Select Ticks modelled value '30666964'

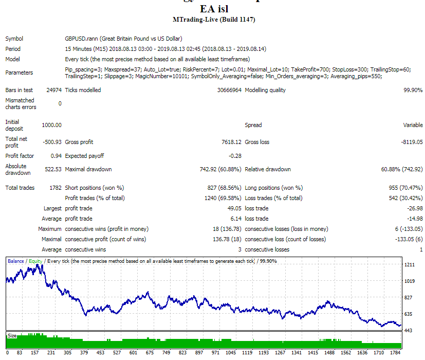tap(229, 90)
